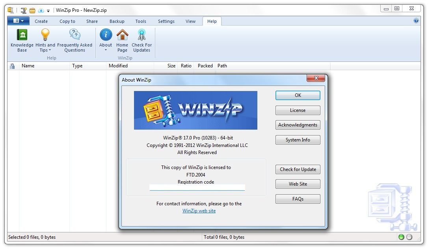Sort the file list by Name column
This screenshot has width=428, height=249.
click(44, 66)
